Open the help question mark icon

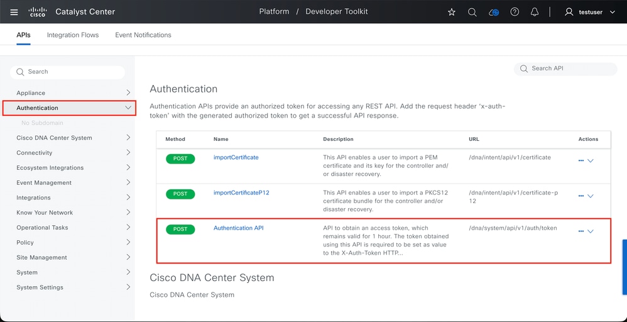click(x=515, y=12)
